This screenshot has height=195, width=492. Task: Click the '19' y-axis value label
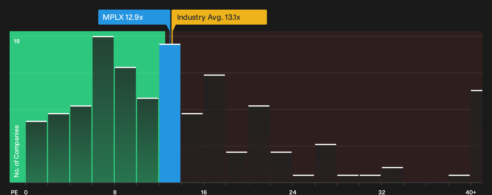[x=16, y=41]
